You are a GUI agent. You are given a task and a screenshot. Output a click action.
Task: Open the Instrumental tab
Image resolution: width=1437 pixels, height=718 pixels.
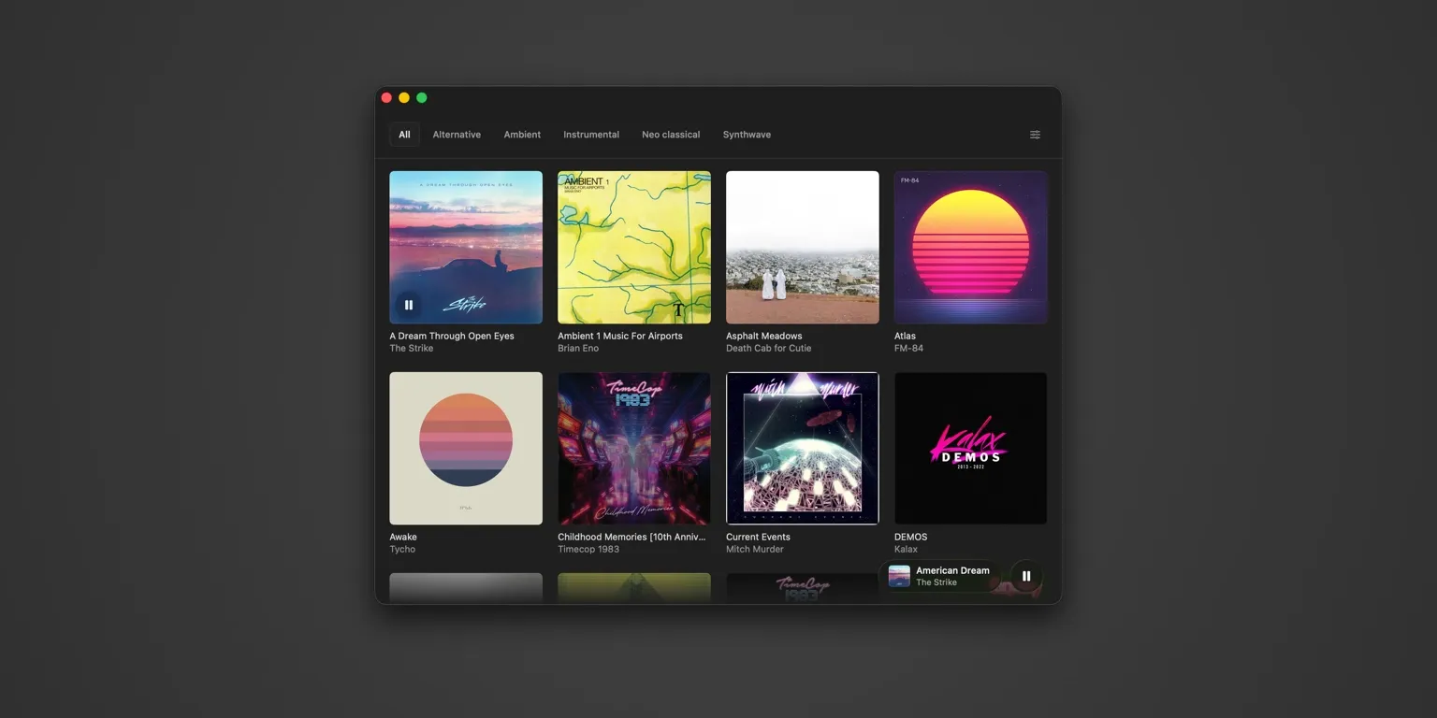click(x=591, y=135)
